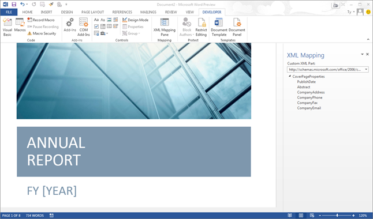Toggle Design Mode
Screen dimensions: 373x219
point(135,20)
